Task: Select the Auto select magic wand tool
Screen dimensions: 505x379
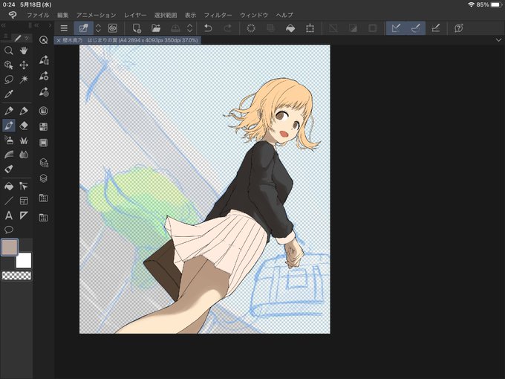Action: point(24,80)
